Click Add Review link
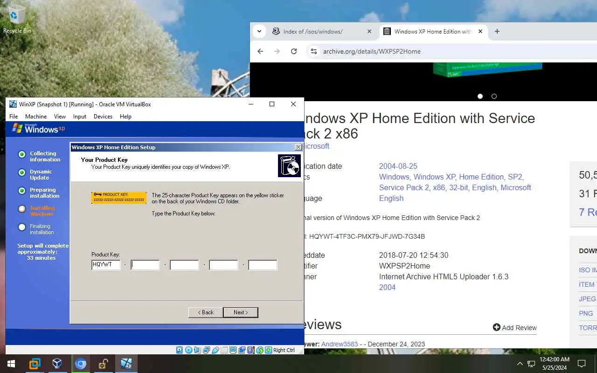 point(515,327)
